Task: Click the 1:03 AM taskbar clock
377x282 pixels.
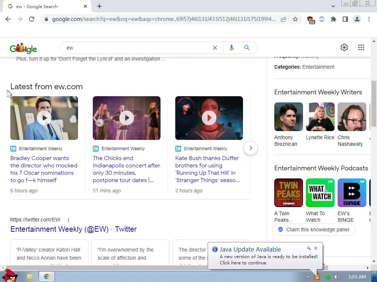Action: pos(357,277)
